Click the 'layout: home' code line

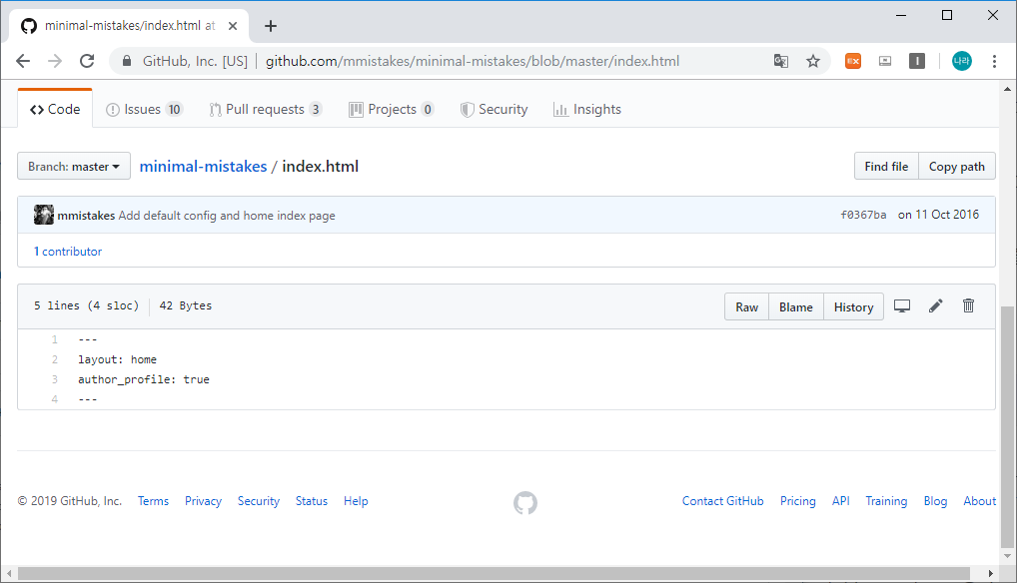[118, 359]
